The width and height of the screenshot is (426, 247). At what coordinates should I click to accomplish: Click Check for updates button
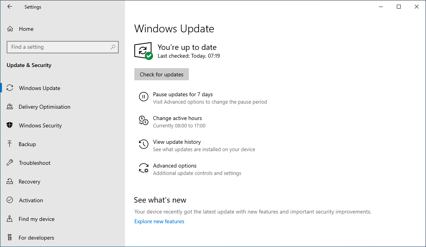click(161, 74)
